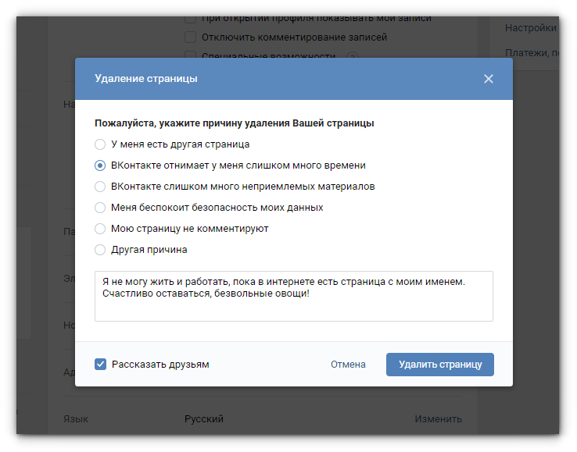This screenshot has height=452, width=577.
Task: Click the Отмена link
Action: click(348, 364)
